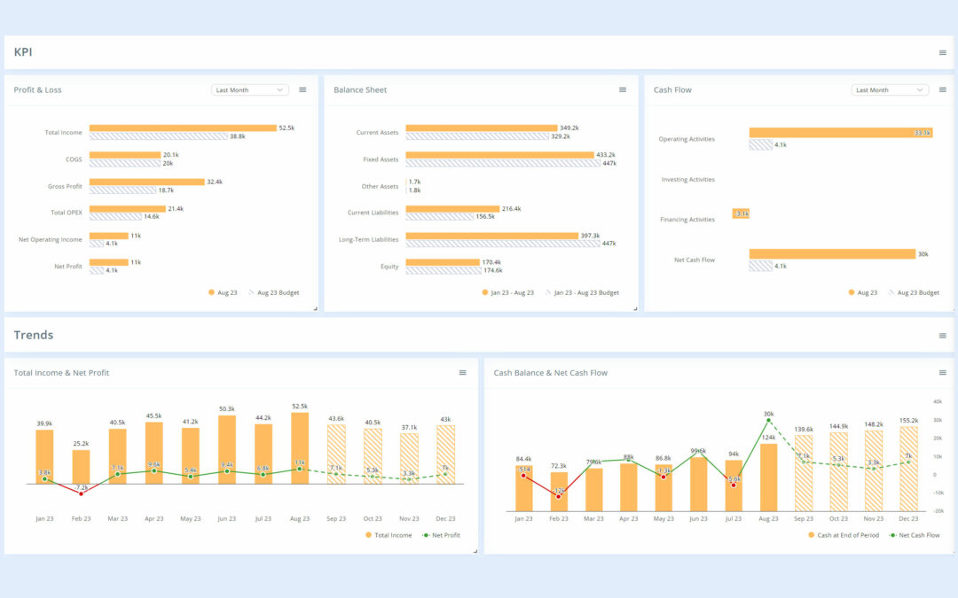
Task: Toggle Aug 23 Budget legend in Profit & Loss
Action: coord(274,293)
